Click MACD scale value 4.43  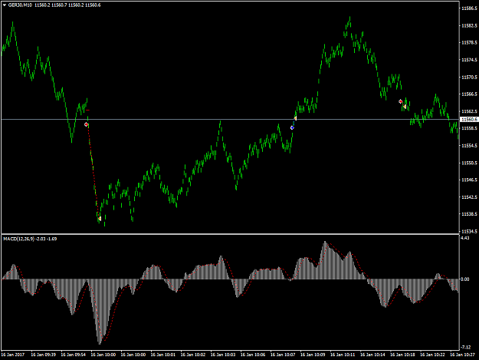pyautogui.click(x=465, y=238)
